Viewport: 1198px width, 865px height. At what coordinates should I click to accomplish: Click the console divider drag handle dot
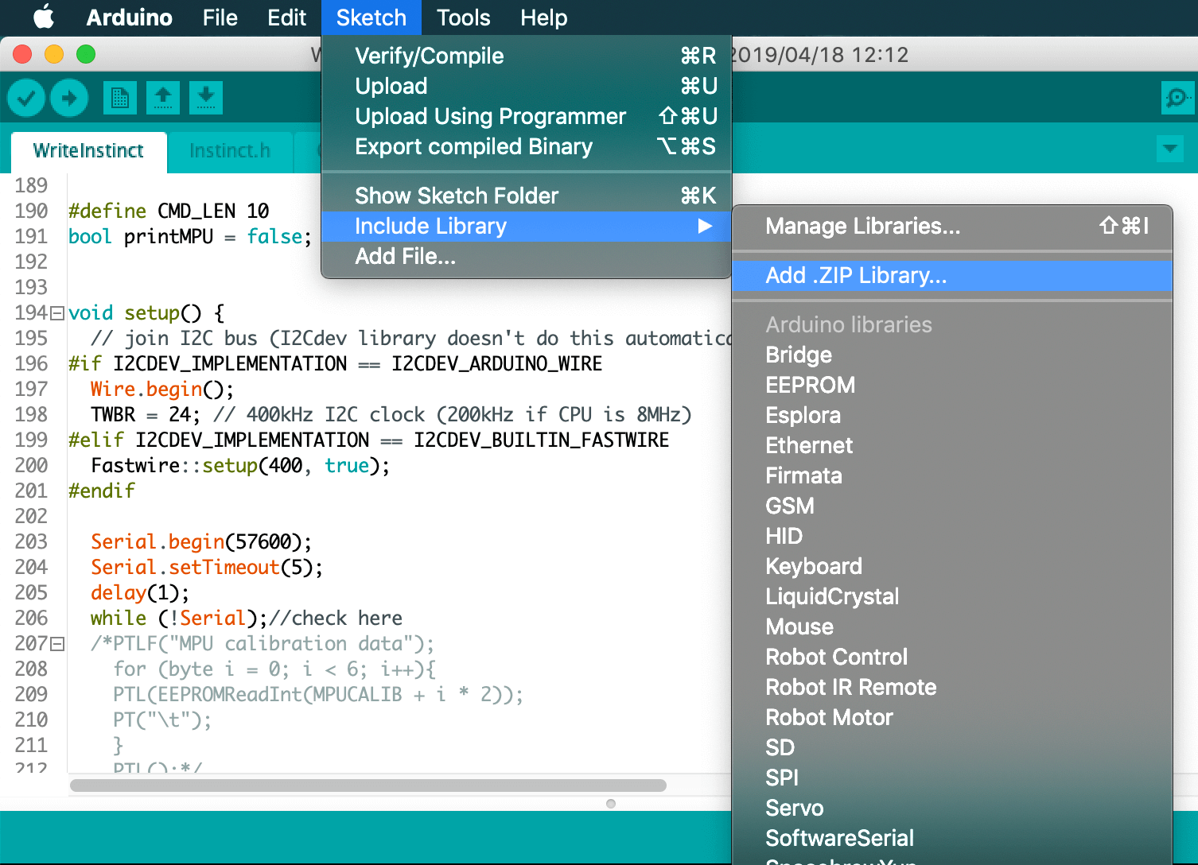pyautogui.click(x=611, y=804)
